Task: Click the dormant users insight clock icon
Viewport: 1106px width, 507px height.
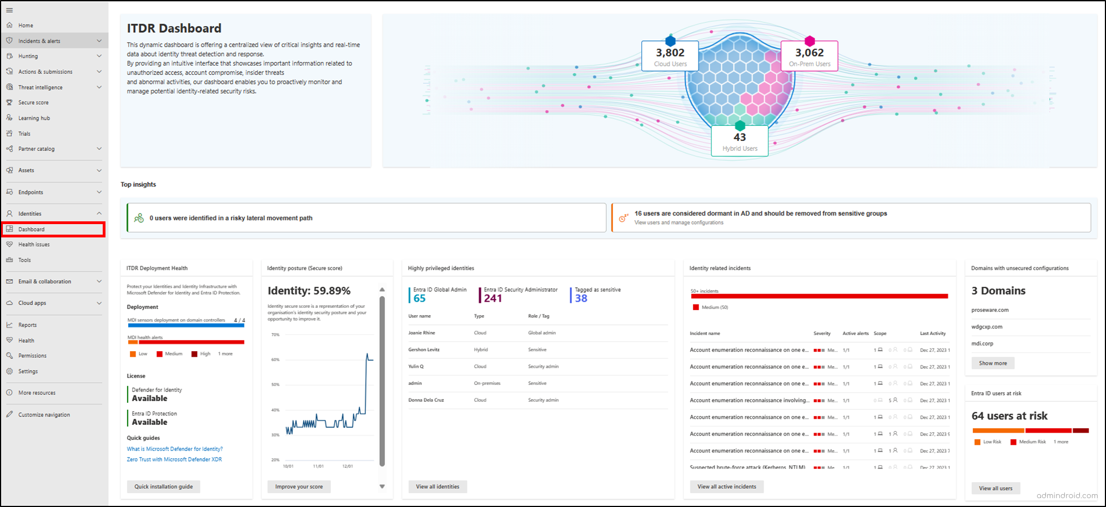Action: [x=624, y=218]
